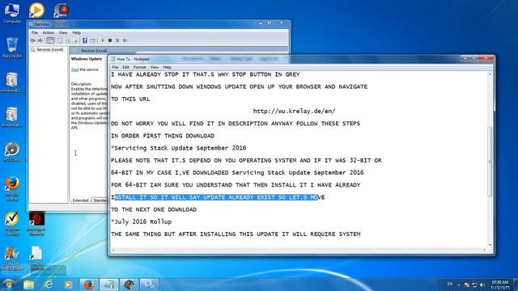518x291 pixels.
Task: Open Services window Help menu
Action: point(76,32)
